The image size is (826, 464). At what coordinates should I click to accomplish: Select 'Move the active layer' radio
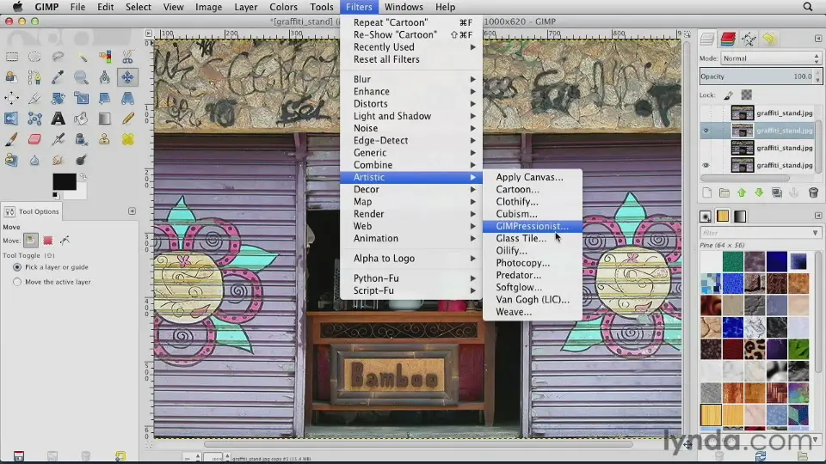17,282
